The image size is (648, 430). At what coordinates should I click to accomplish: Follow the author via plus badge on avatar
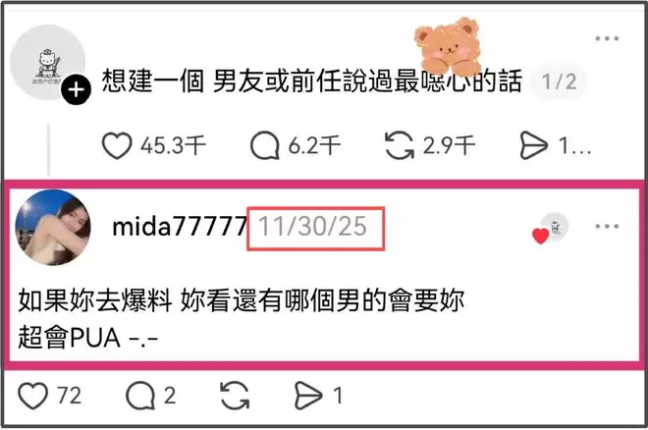click(76, 89)
